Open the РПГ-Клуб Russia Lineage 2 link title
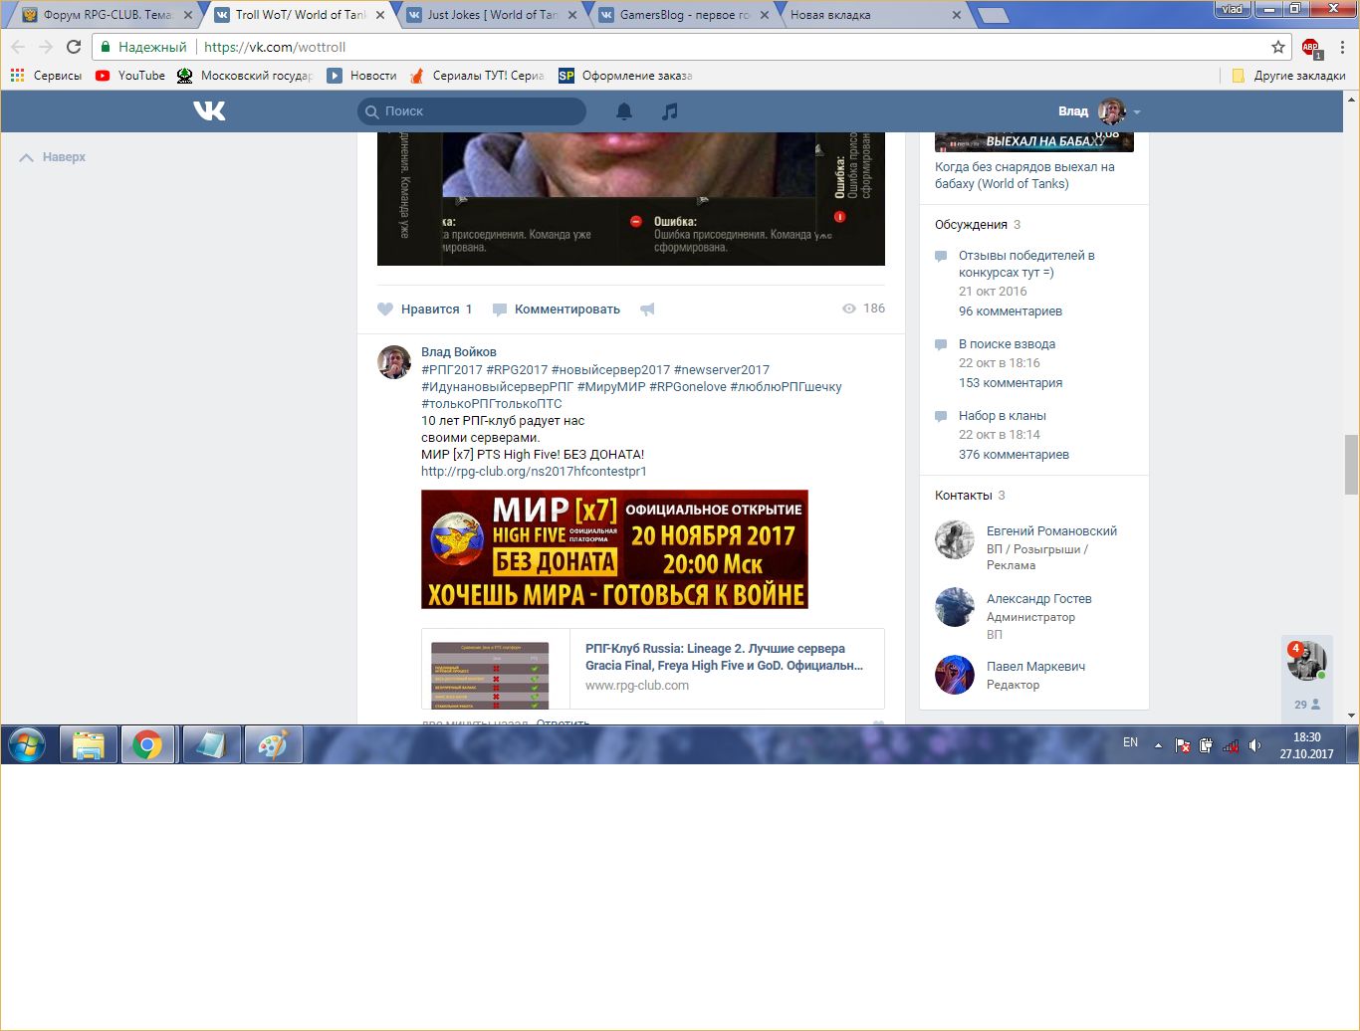Viewport: 1360px width, 1031px height. 724,657
